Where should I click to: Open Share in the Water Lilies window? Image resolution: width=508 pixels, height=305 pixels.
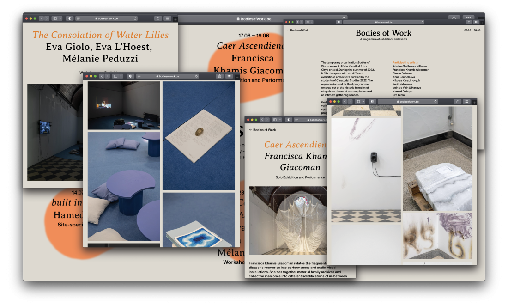(x=158, y=18)
